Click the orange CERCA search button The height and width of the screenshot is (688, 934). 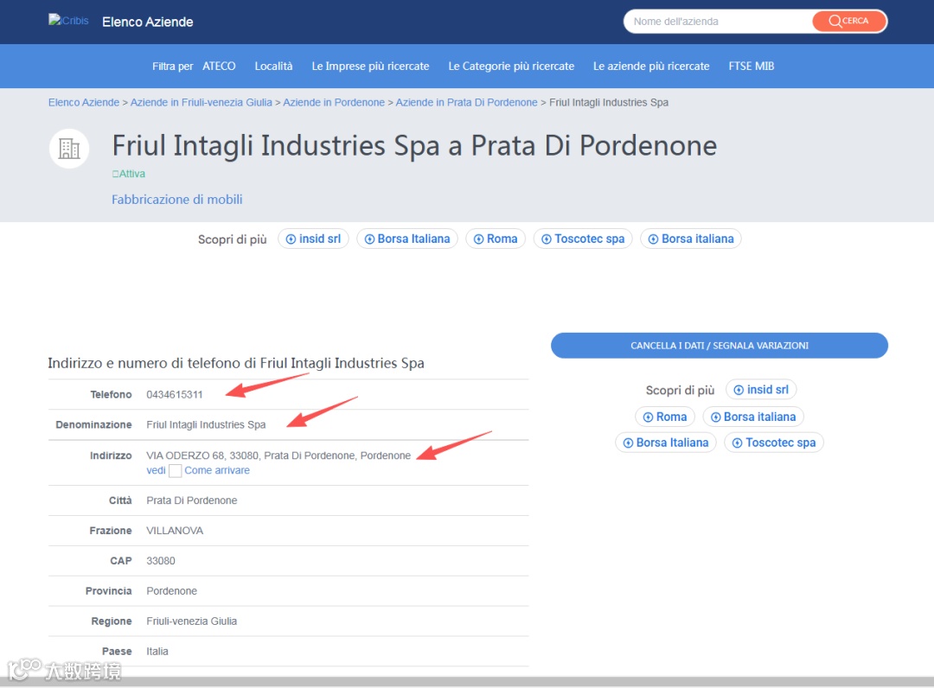click(849, 21)
